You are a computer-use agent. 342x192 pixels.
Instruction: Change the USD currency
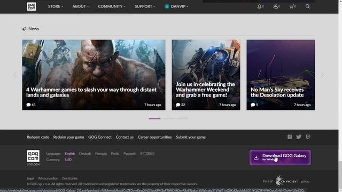(68, 159)
